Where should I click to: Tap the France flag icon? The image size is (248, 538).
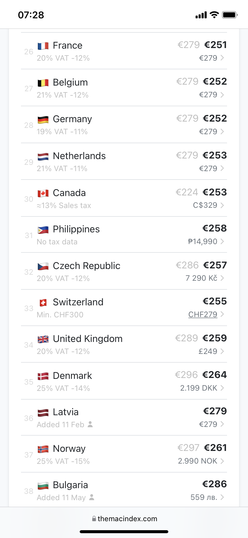(x=43, y=46)
